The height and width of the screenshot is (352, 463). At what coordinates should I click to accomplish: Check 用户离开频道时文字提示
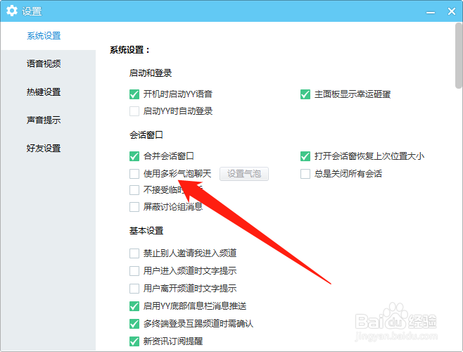[134, 288]
